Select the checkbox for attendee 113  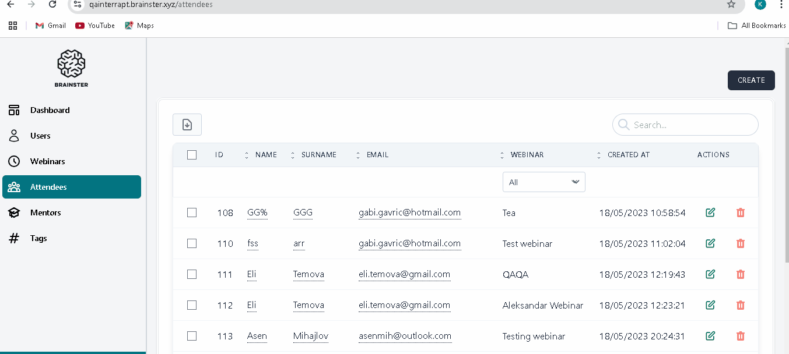tap(192, 336)
